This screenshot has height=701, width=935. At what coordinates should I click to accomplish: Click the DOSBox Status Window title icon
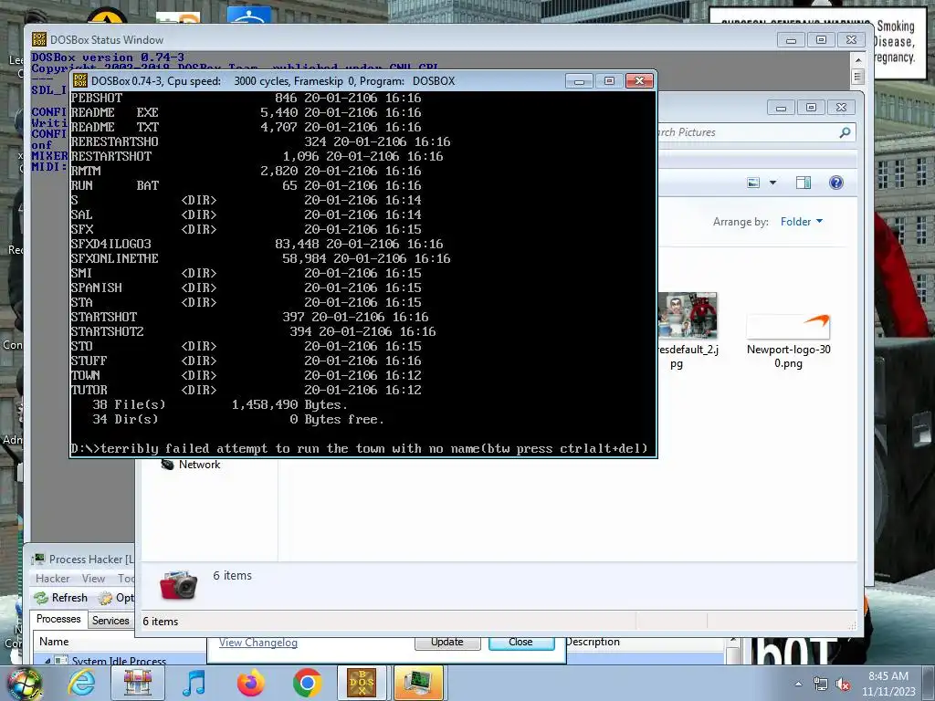click(38, 39)
